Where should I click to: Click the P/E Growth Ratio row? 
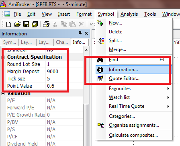44,115
